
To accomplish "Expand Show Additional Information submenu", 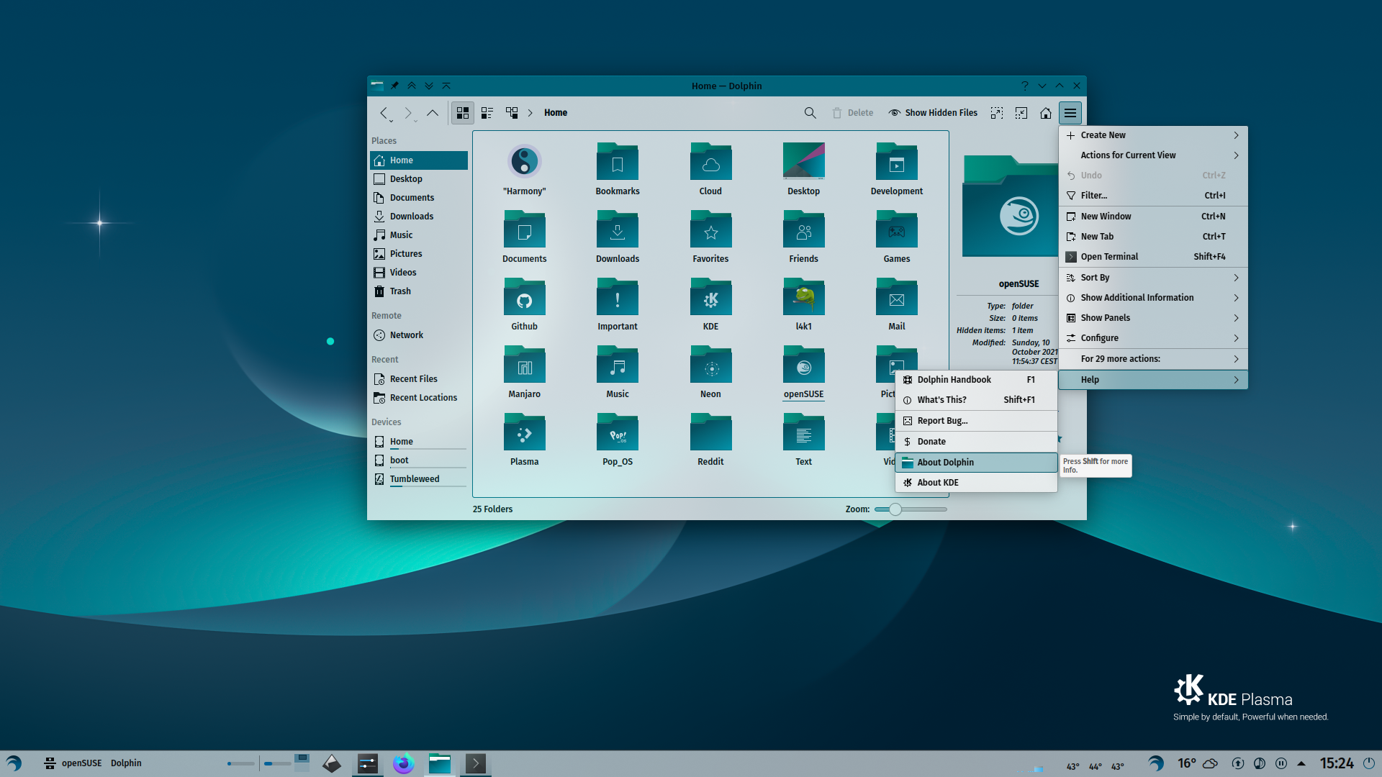I will tap(1153, 298).
